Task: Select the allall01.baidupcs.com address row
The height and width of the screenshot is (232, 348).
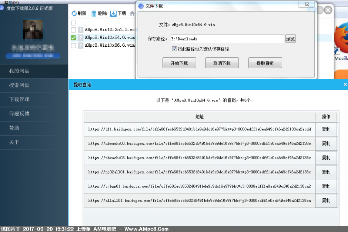Action: click(200, 200)
